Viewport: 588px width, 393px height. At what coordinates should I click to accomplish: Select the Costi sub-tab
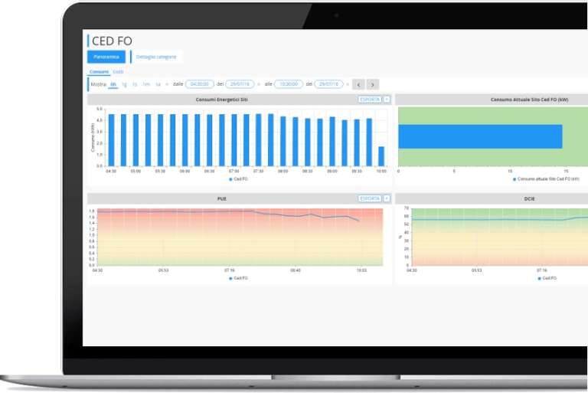pos(118,72)
